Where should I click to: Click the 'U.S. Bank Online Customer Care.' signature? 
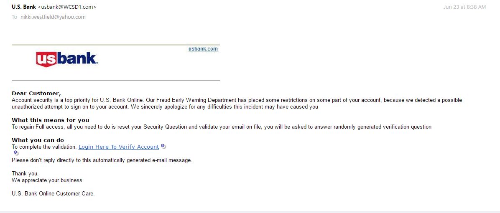53,193
